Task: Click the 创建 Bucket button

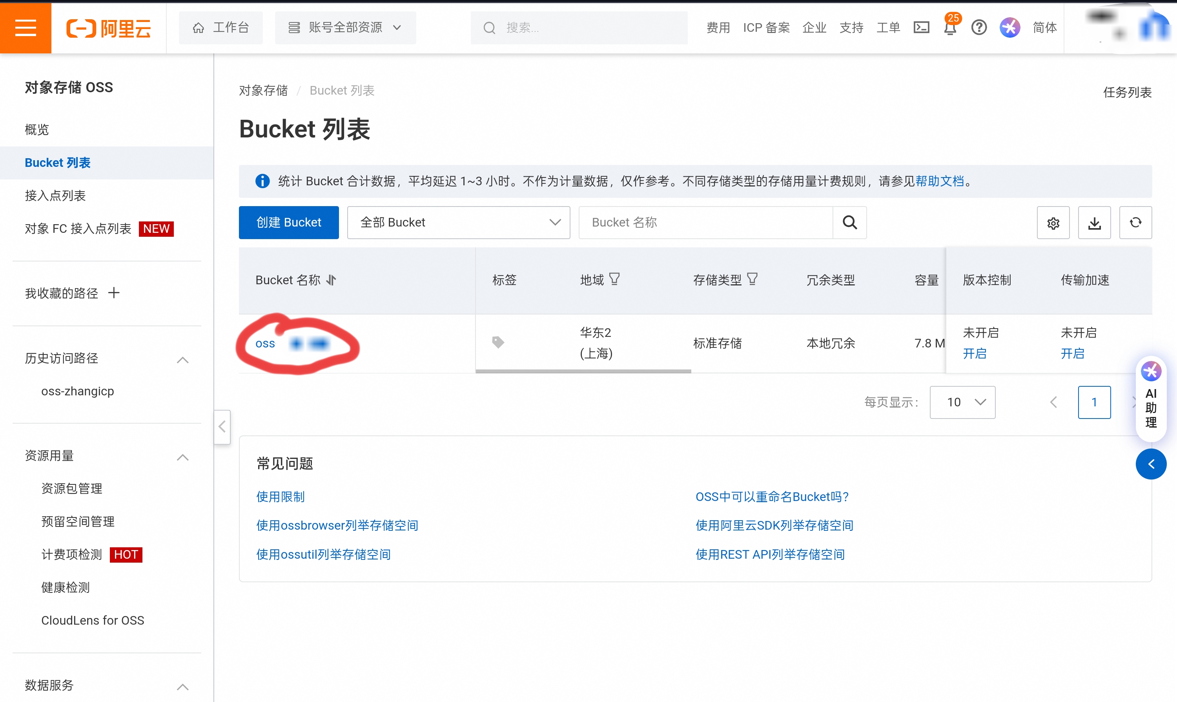Action: pos(289,223)
